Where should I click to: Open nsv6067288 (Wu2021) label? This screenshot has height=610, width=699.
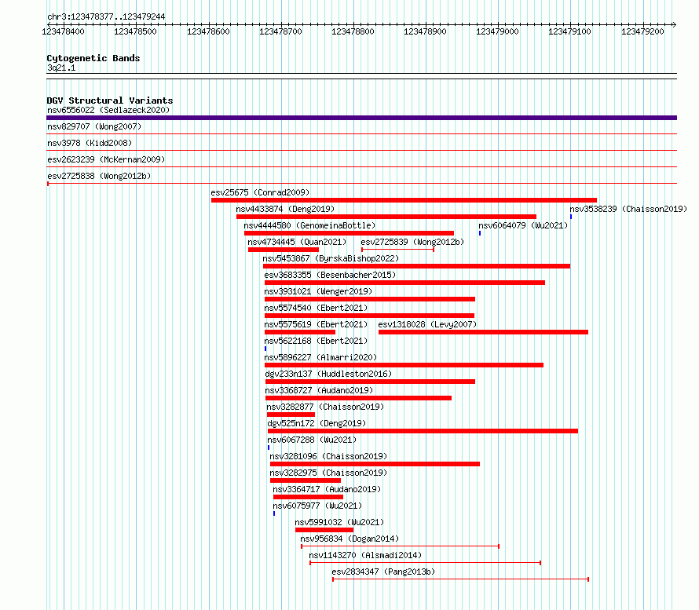pos(312,440)
